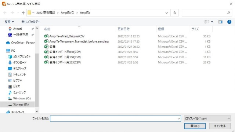Open the help question mark icon
235x132 pixels.
point(229,22)
